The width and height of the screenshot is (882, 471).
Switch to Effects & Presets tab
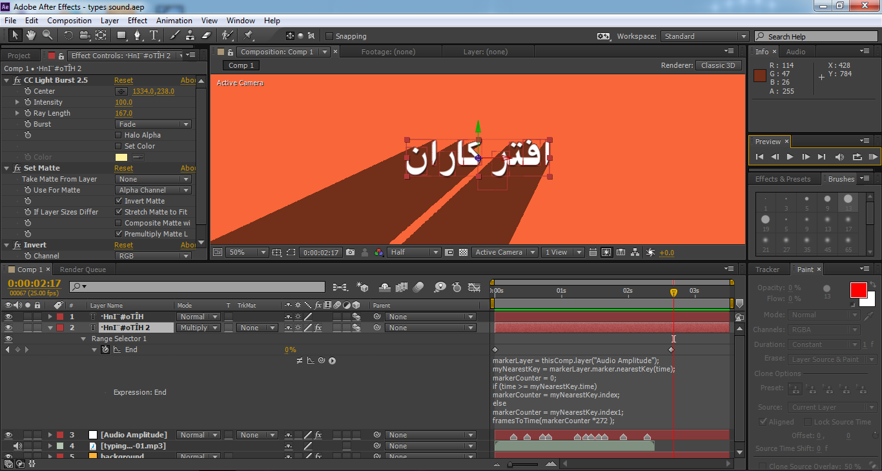783,179
